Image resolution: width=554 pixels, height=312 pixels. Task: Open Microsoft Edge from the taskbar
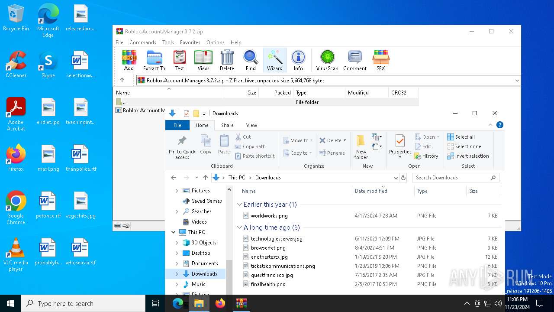(x=178, y=303)
